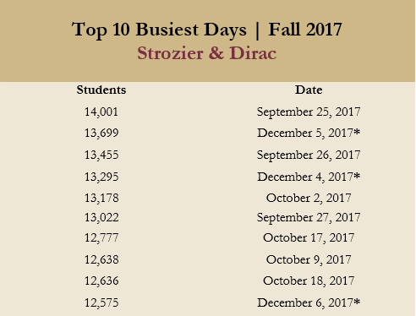Viewport: 416px width, 316px height.
Task: Click the Students column header
Action: [101, 90]
